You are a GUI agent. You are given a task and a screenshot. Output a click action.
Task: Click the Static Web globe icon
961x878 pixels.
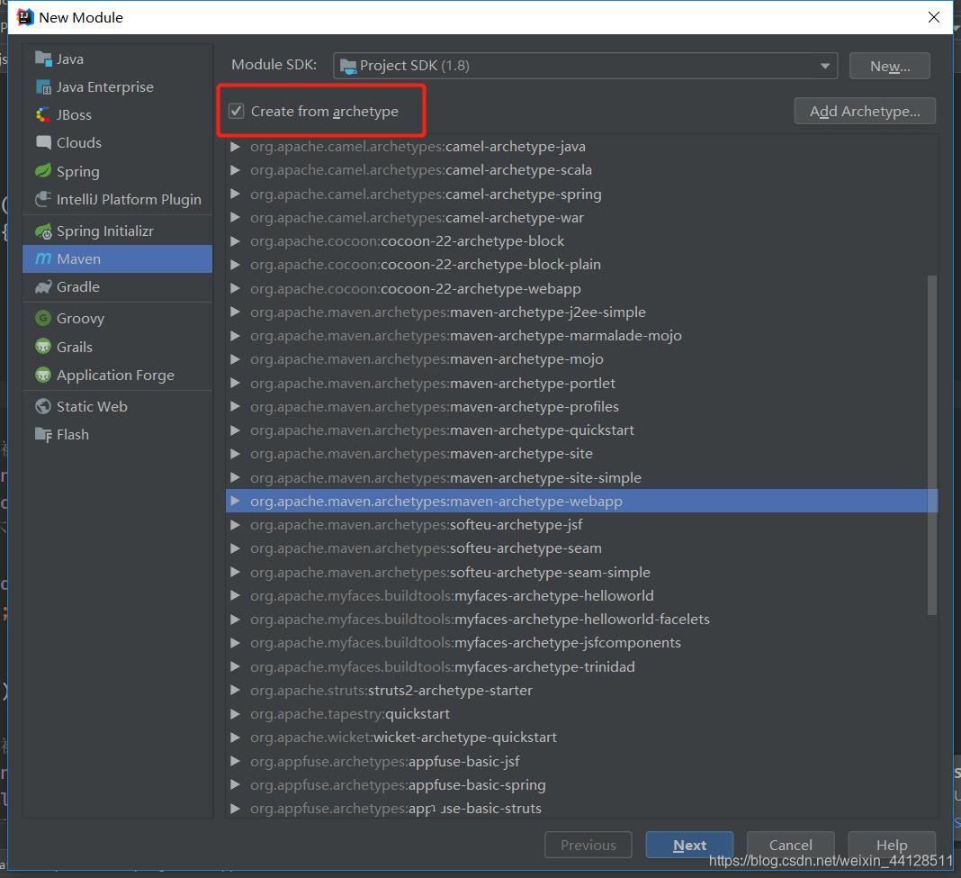[43, 406]
